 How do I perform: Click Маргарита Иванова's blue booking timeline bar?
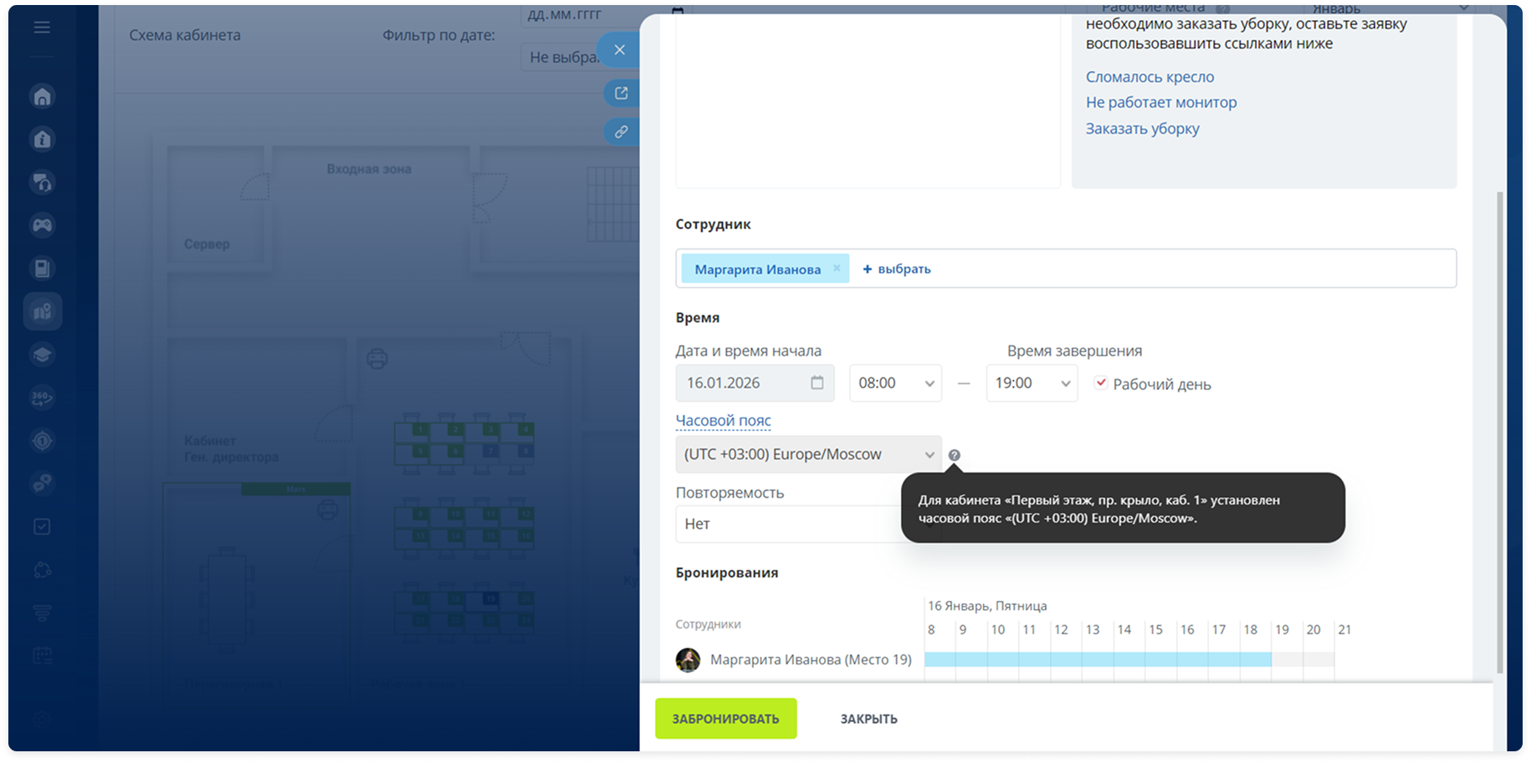point(1097,660)
